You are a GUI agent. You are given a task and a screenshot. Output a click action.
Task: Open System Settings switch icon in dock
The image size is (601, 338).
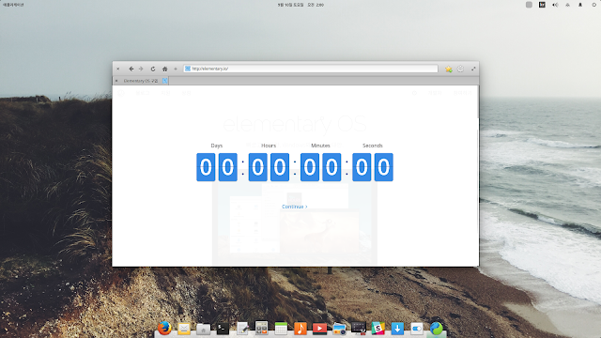coord(417,329)
